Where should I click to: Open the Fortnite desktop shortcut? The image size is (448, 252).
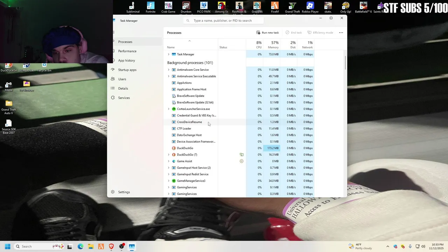[150, 8]
